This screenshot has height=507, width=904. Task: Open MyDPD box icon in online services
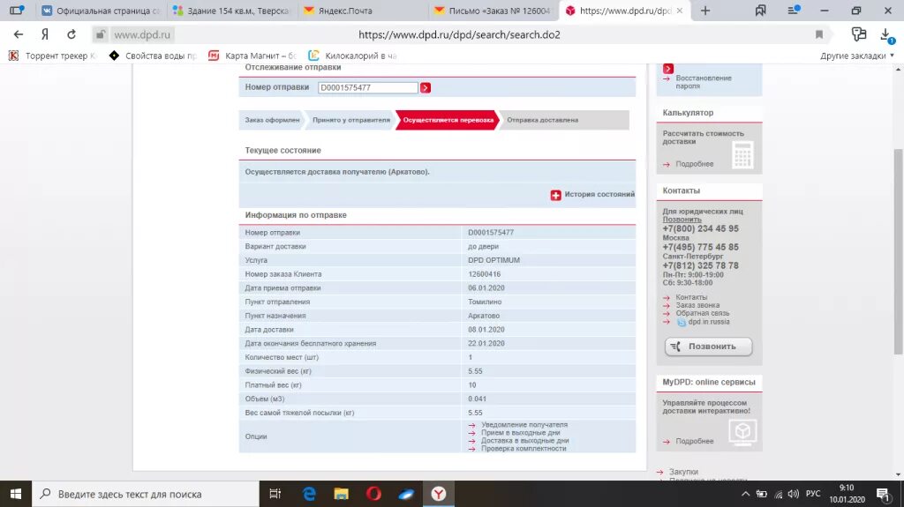[742, 431]
